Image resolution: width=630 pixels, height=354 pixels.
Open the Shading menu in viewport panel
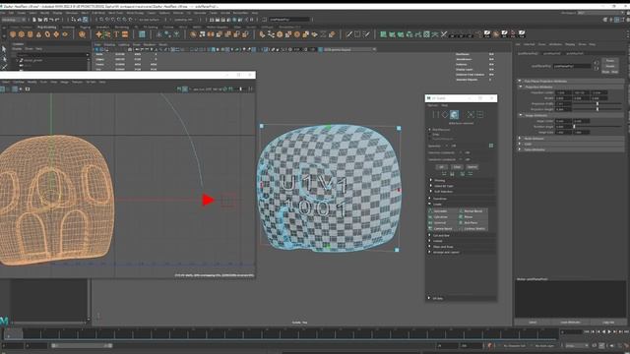point(109,44)
